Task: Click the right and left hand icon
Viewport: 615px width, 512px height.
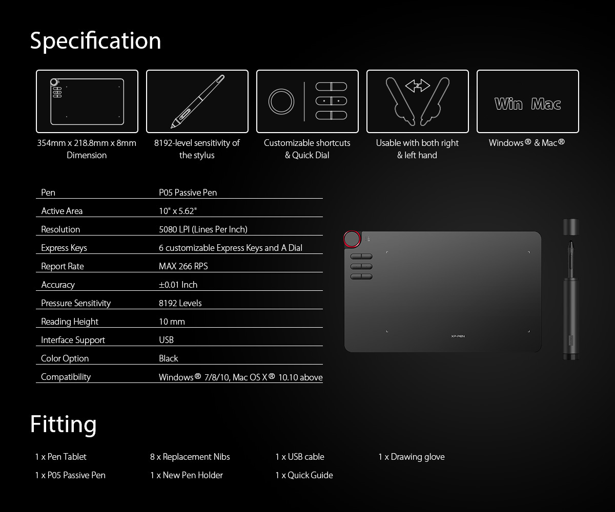Action: point(418,101)
